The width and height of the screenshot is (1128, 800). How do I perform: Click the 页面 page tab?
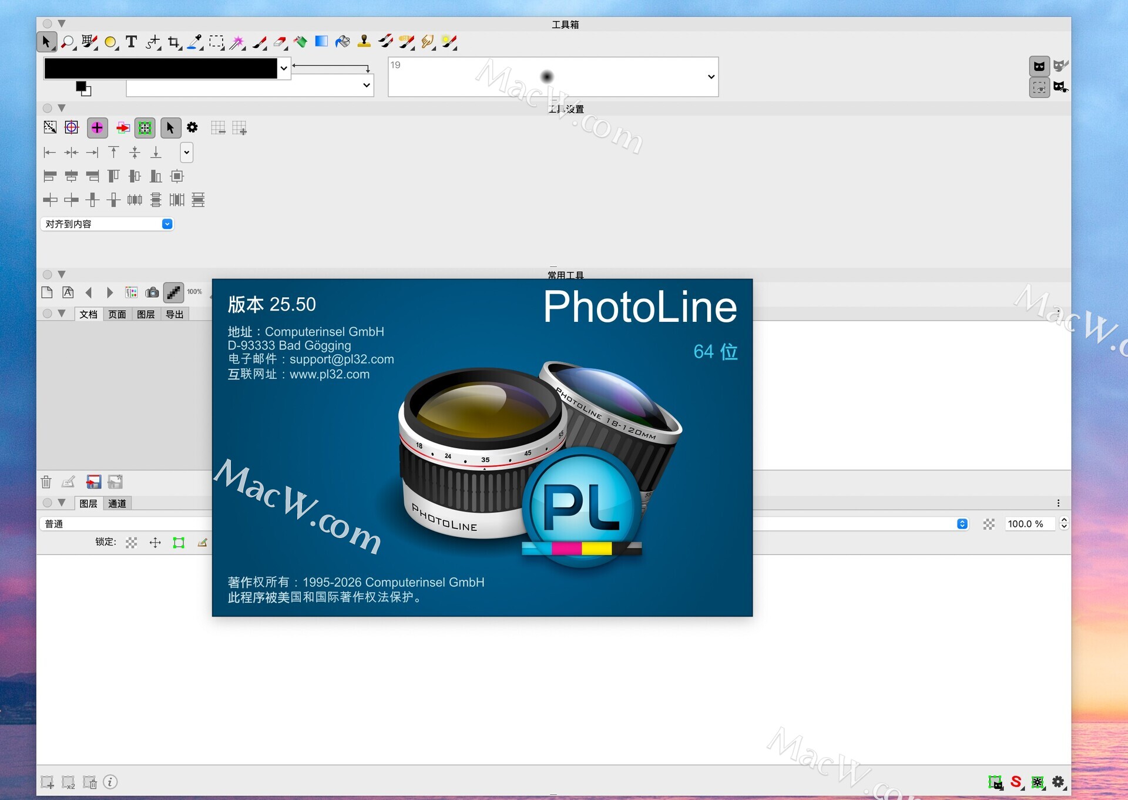coord(117,314)
